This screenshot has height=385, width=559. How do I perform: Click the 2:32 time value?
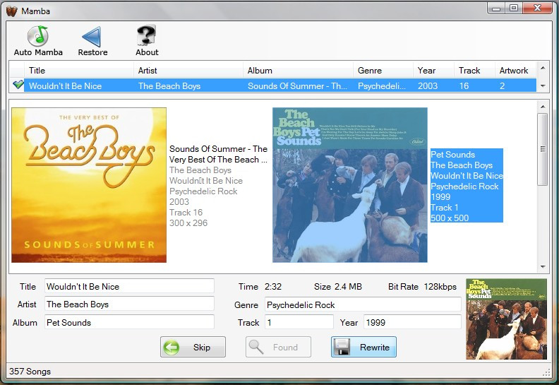pos(272,287)
